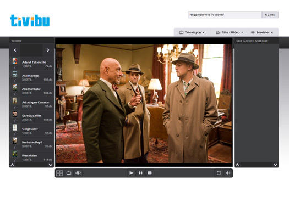Open the multi-screen grid view icon
This screenshot has height=203, width=289.
tap(59, 173)
